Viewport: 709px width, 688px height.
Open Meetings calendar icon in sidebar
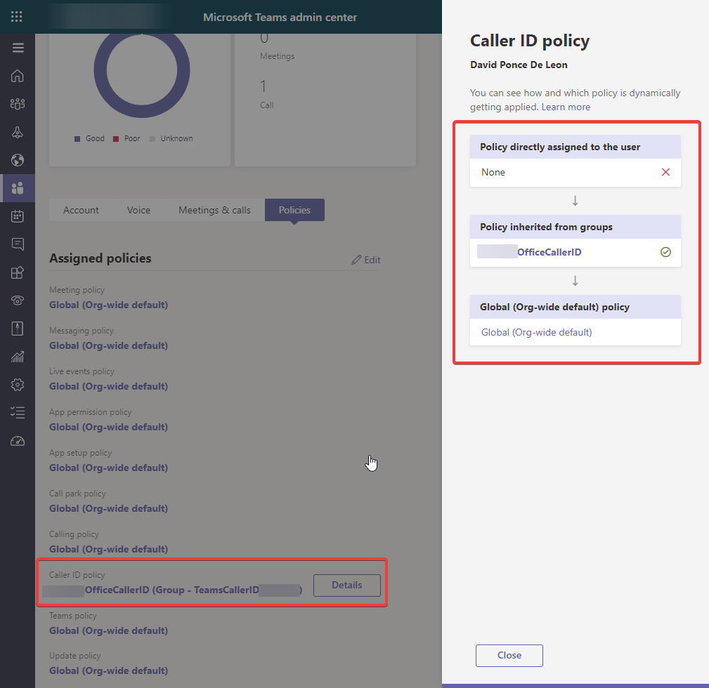pyautogui.click(x=18, y=216)
